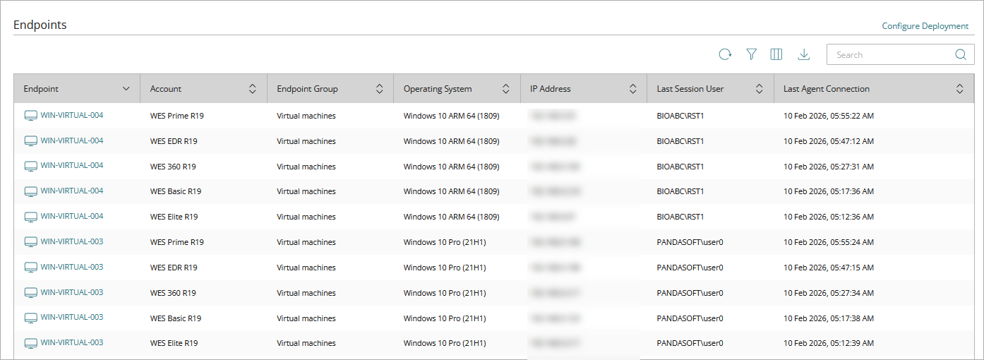This screenshot has height=360, width=984.
Task: Click the Endpoint Group header label
Action: pyautogui.click(x=307, y=89)
